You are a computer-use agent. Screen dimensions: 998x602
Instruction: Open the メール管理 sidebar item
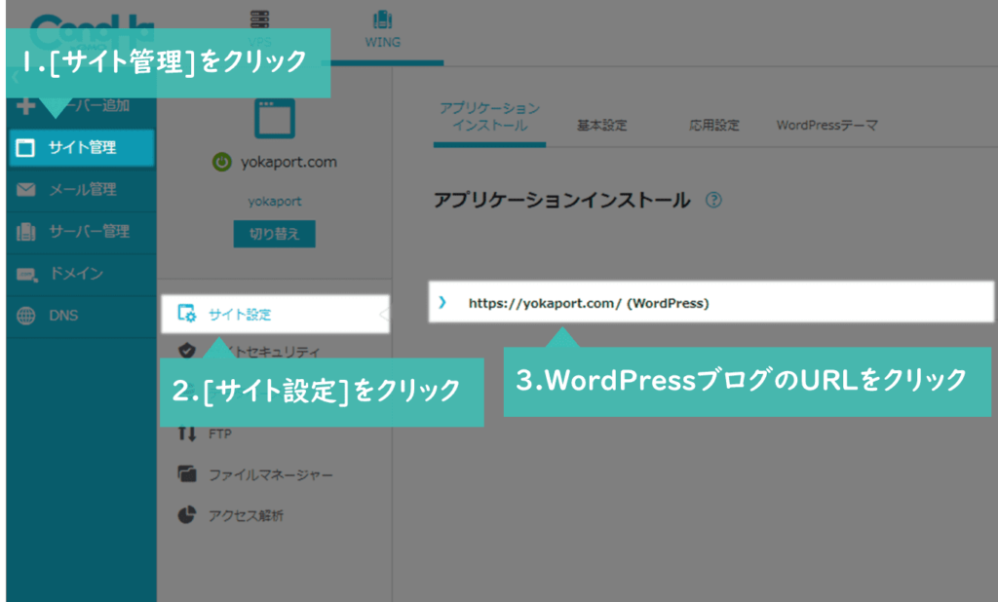click(82, 190)
